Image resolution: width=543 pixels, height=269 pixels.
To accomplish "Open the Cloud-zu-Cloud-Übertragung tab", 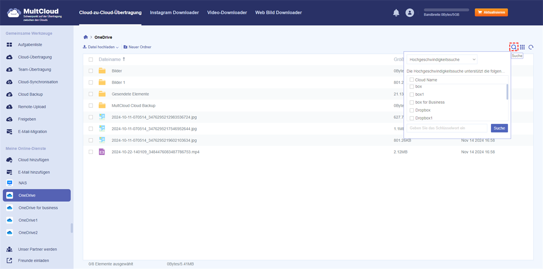I will pos(110,13).
